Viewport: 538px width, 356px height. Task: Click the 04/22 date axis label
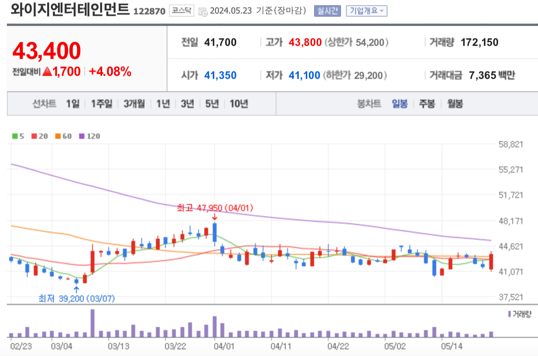coord(338,346)
